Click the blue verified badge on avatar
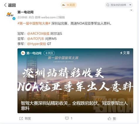139x124 pixels. 14,18
